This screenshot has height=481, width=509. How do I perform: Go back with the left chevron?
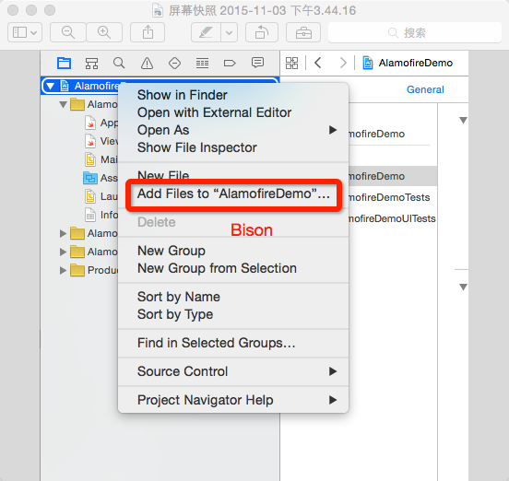click(x=318, y=63)
